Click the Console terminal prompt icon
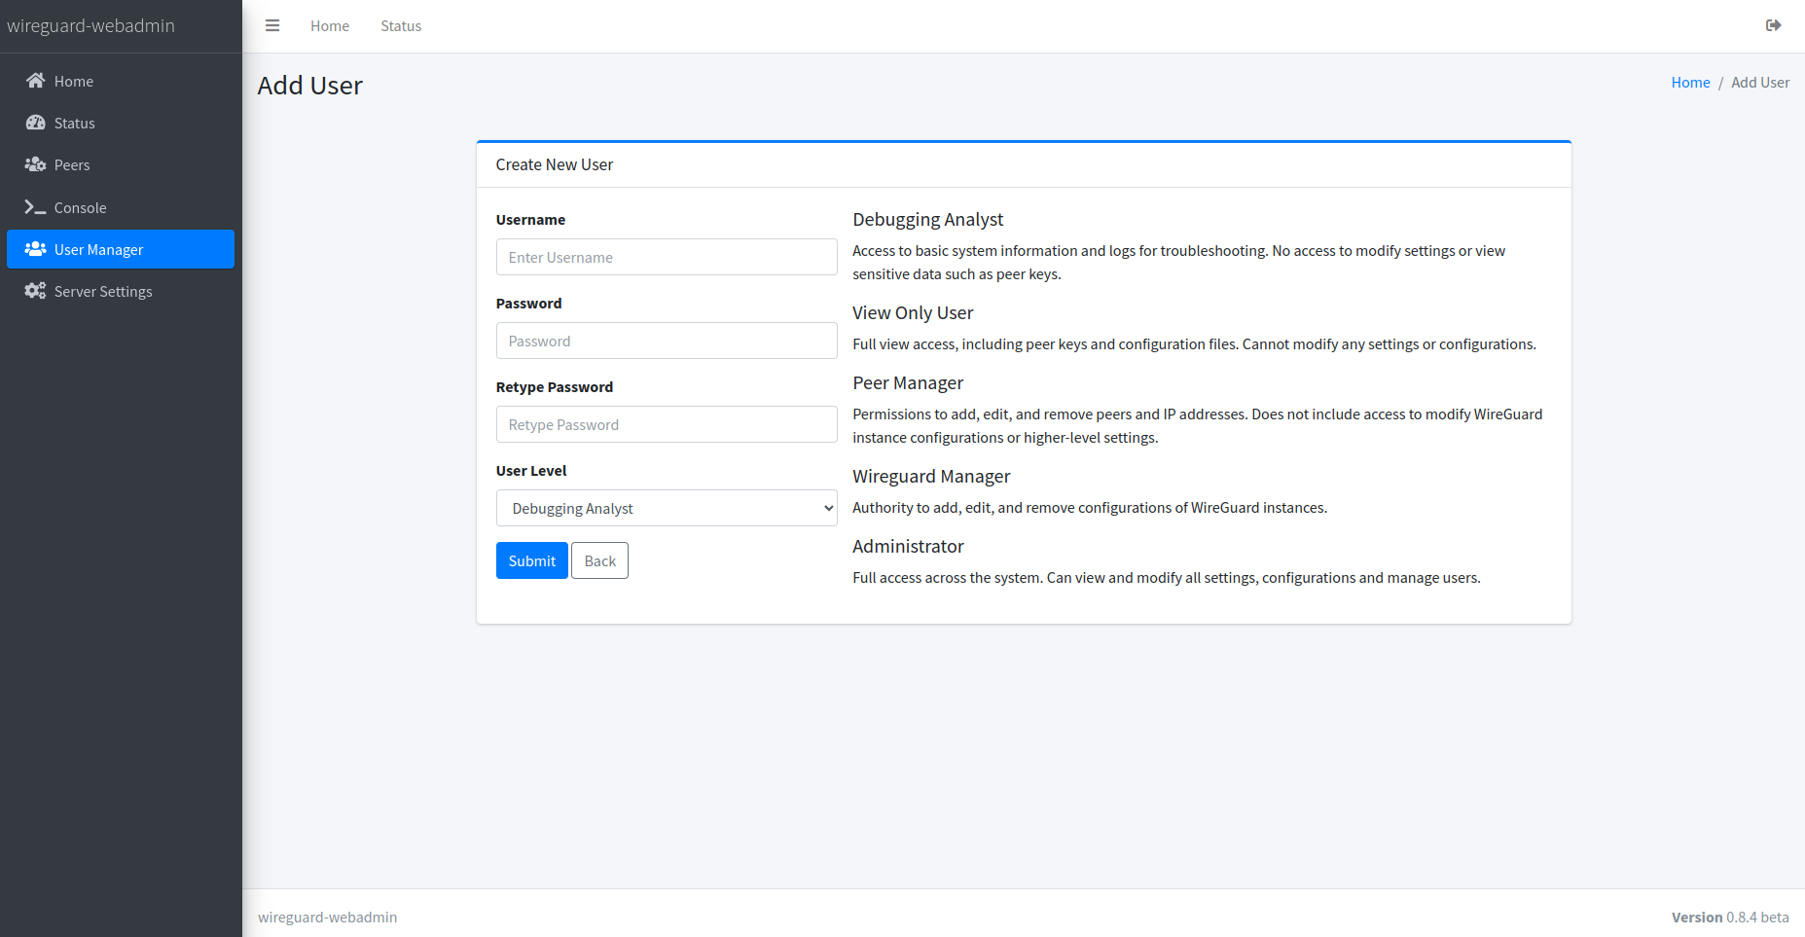The image size is (1805, 937). (36, 207)
